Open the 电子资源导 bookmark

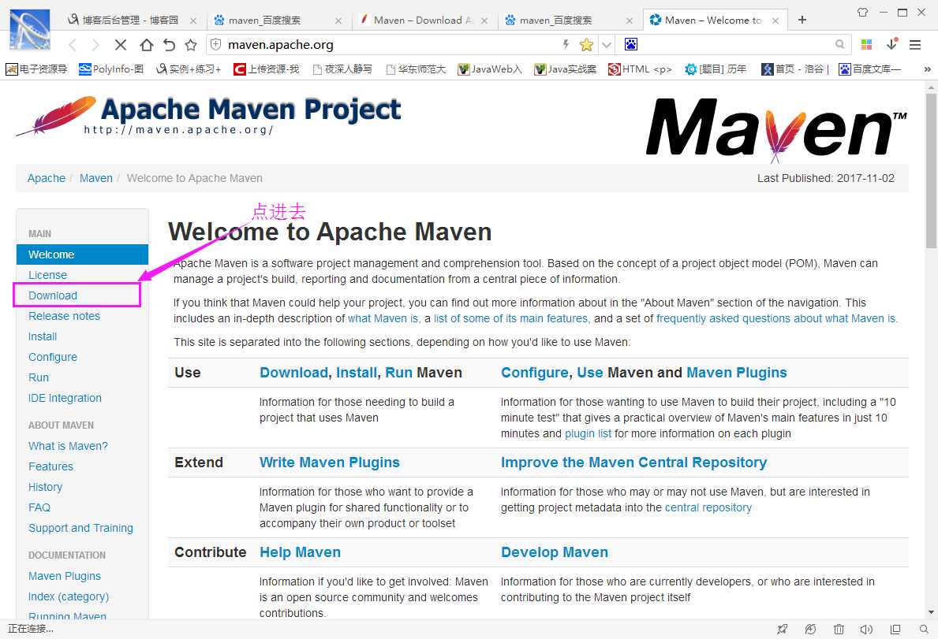(36, 69)
